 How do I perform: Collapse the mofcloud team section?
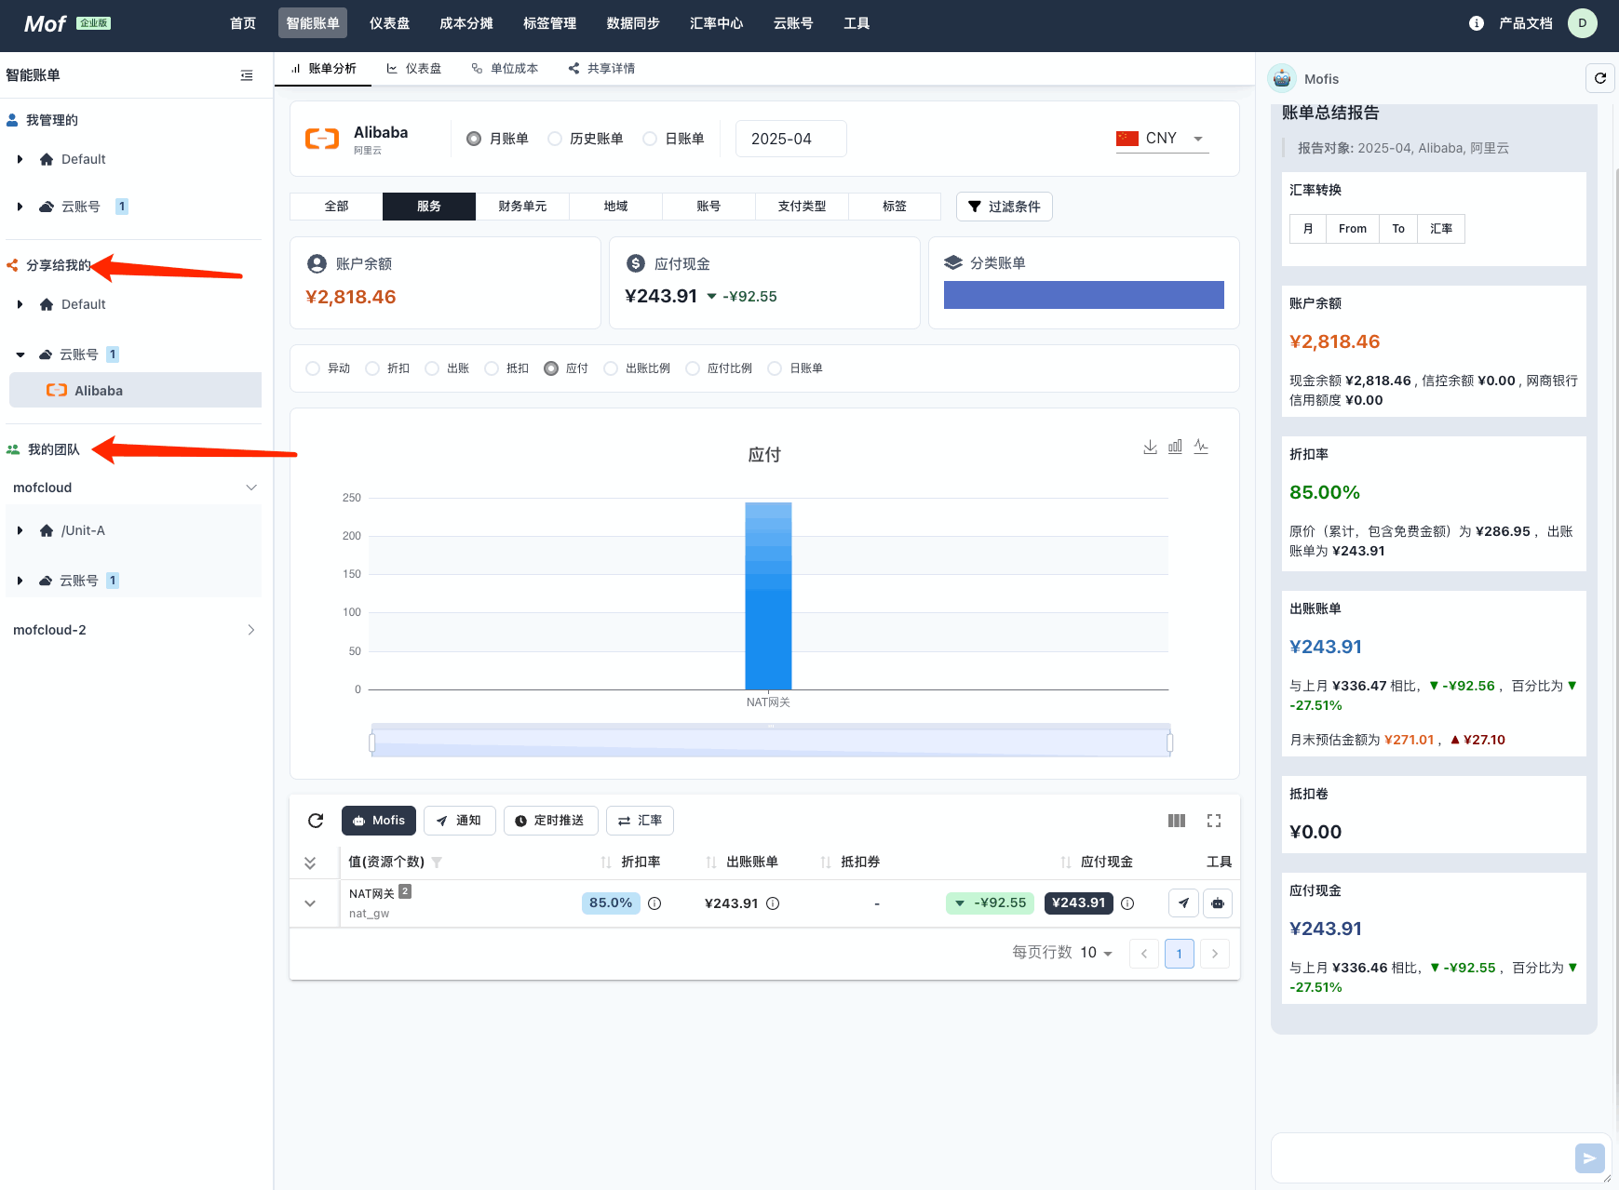pyautogui.click(x=251, y=488)
